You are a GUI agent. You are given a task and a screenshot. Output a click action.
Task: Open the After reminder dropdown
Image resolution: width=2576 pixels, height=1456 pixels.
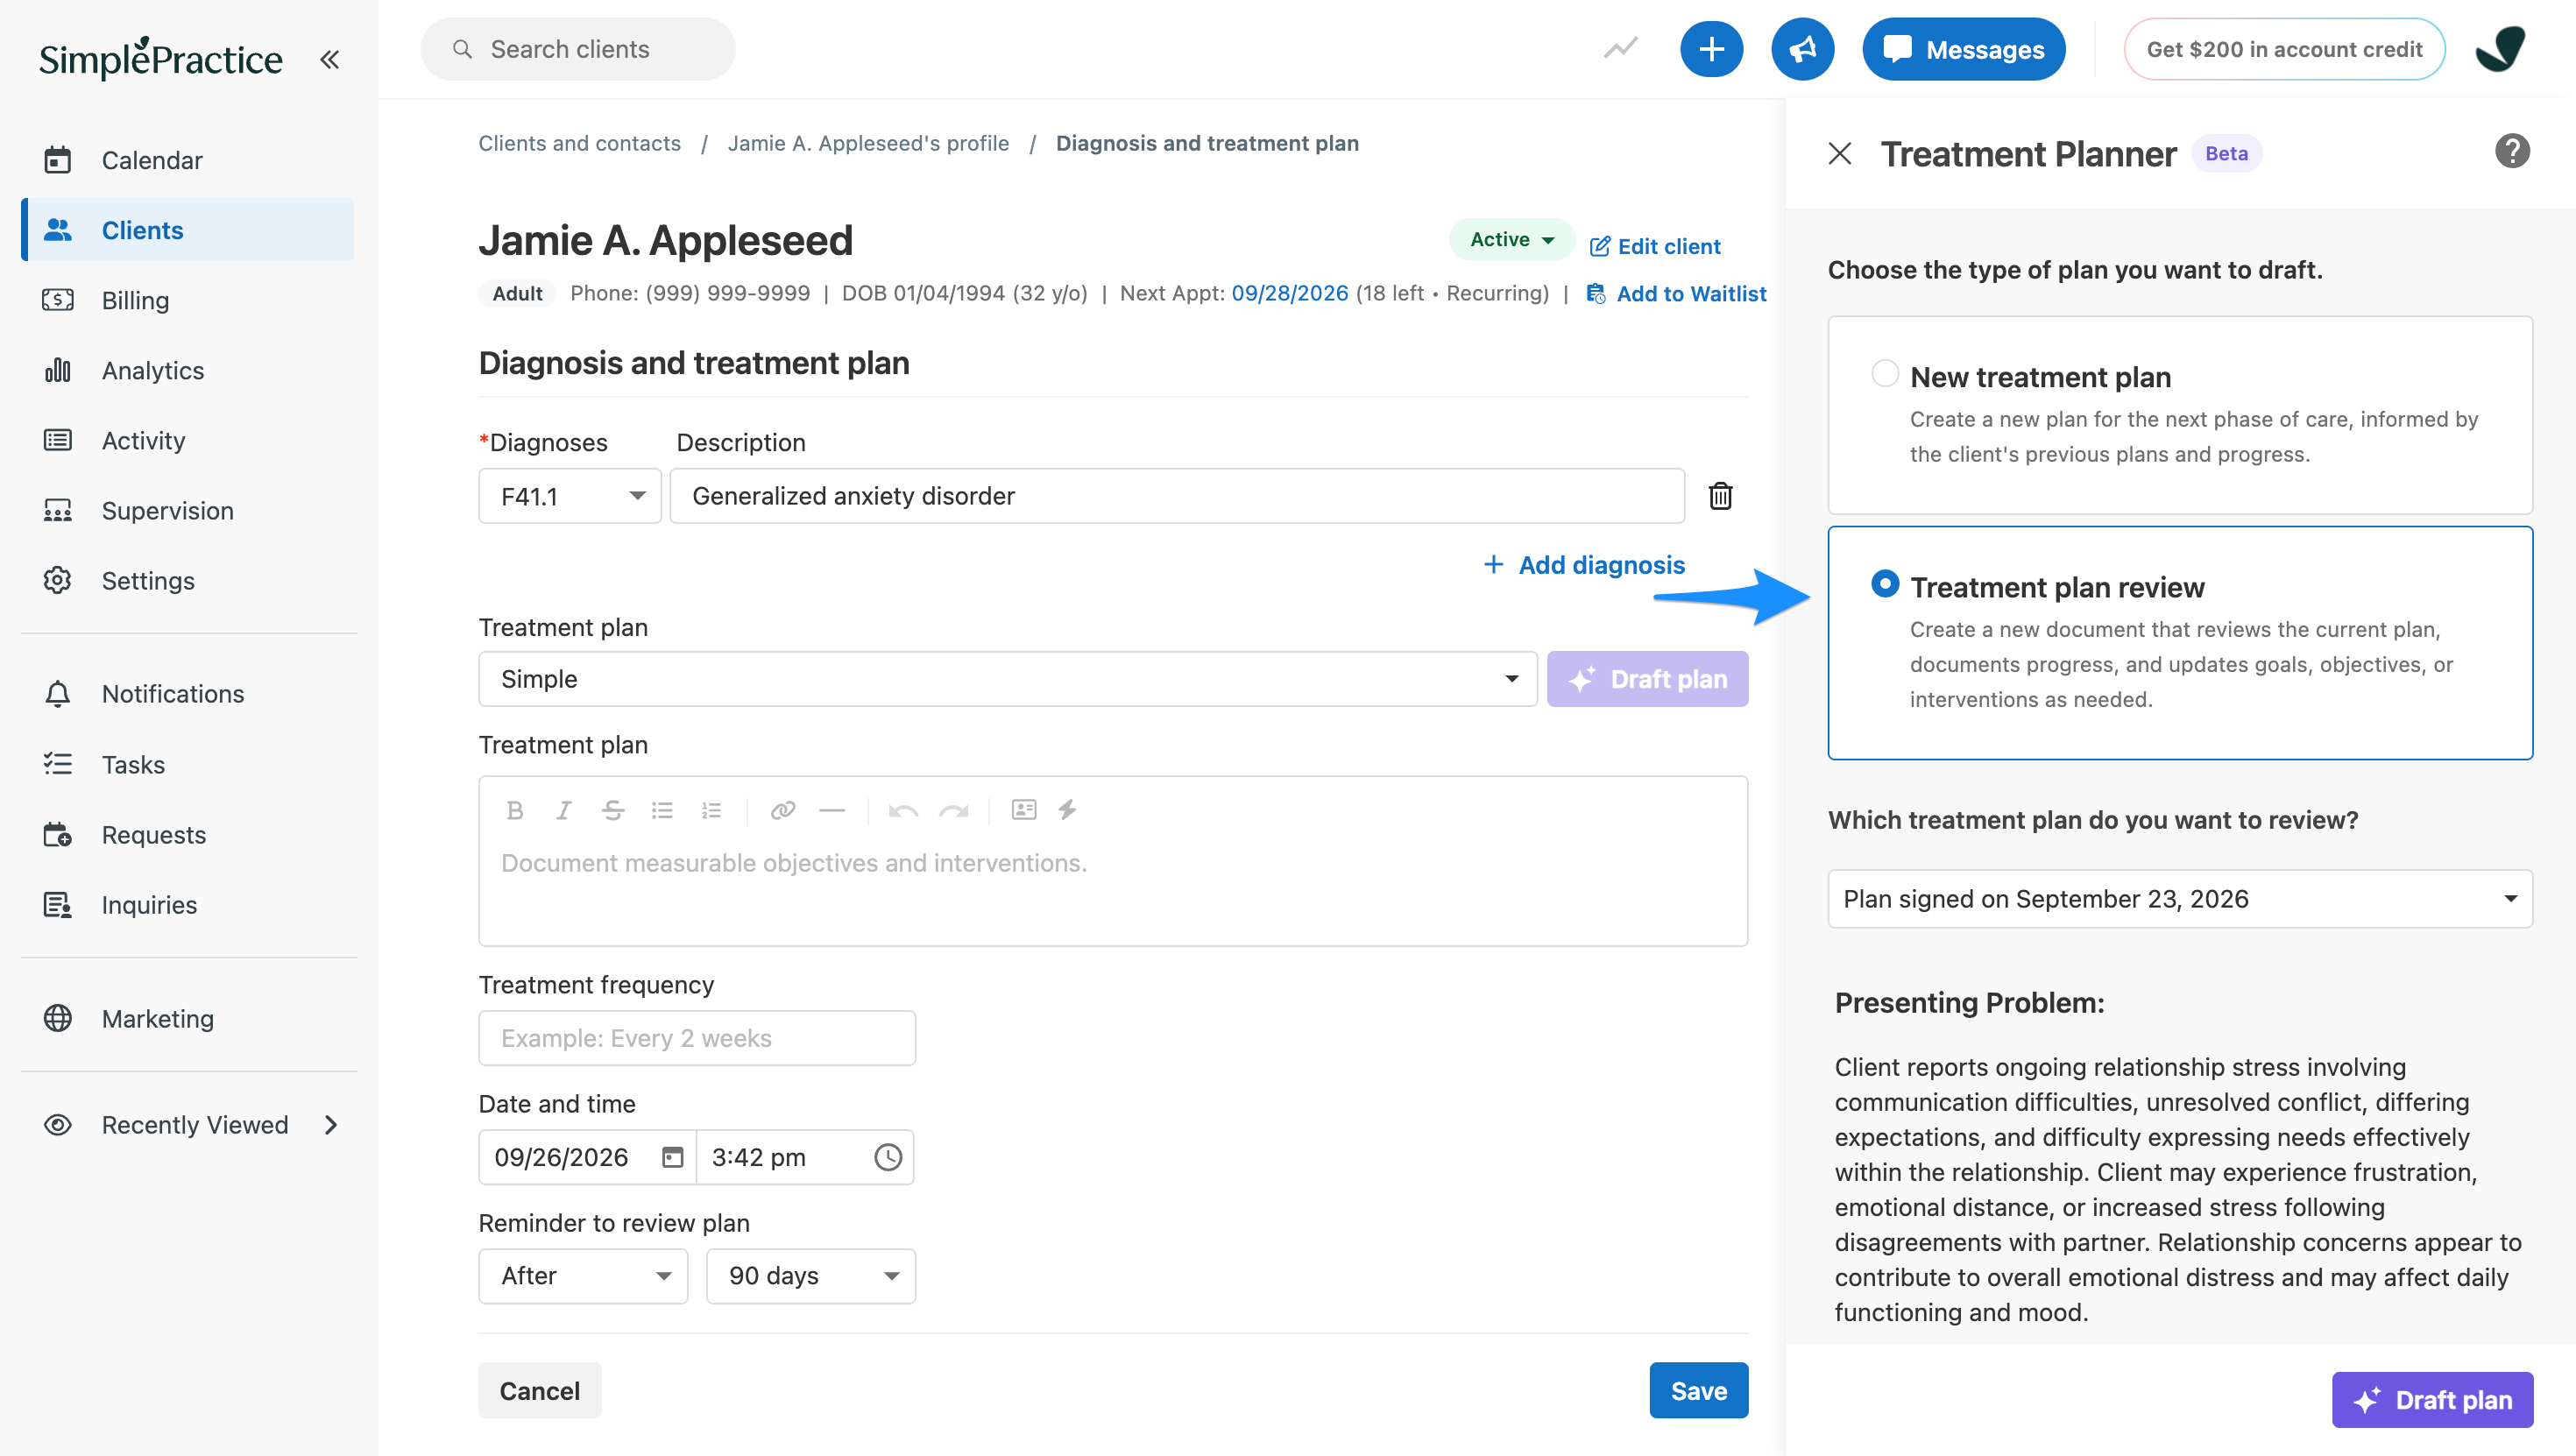pos(583,1276)
